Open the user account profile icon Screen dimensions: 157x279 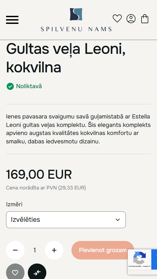click(x=131, y=19)
